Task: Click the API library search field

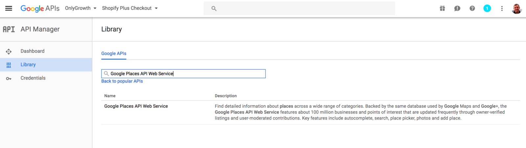Action: [184, 74]
